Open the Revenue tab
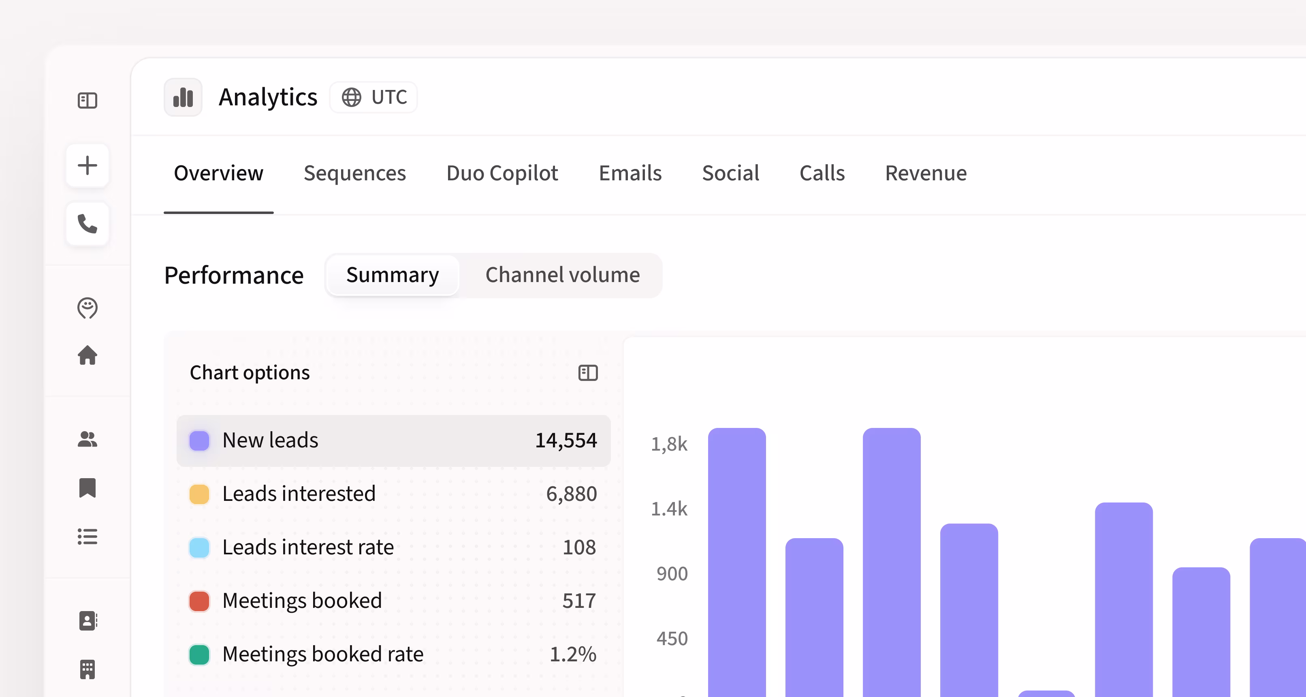 point(926,173)
